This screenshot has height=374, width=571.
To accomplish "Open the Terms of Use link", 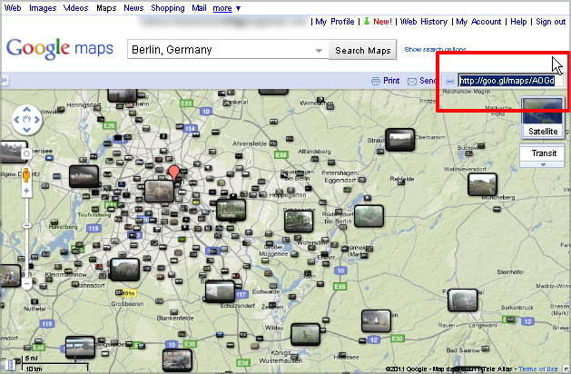I will click(538, 369).
